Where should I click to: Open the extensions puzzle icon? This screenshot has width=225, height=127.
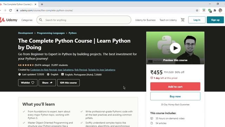pyautogui.click(x=215, y=10)
